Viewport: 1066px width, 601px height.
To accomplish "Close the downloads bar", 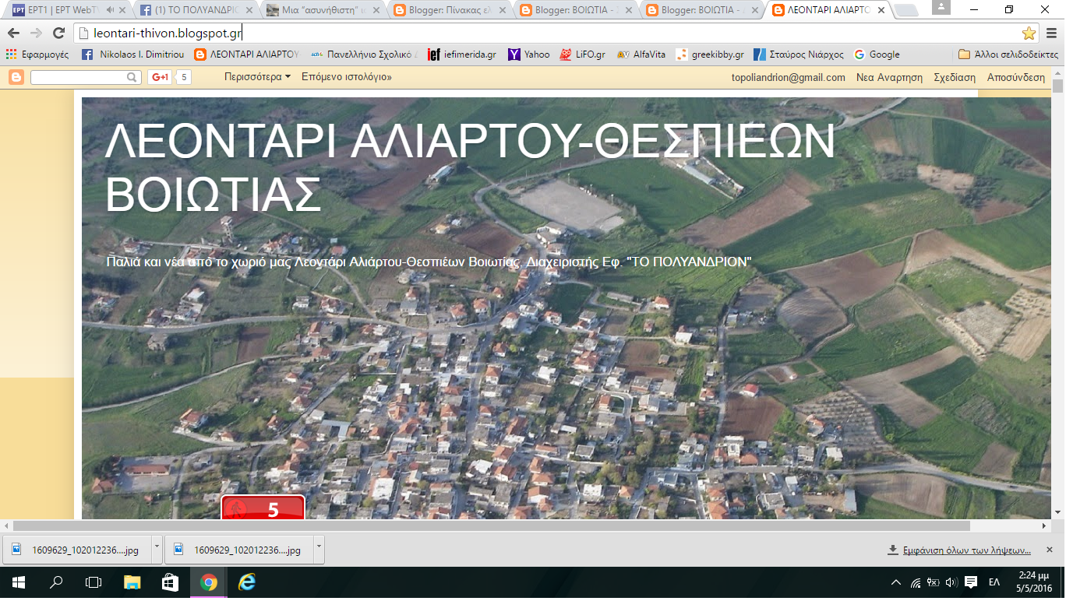I will click(1050, 550).
